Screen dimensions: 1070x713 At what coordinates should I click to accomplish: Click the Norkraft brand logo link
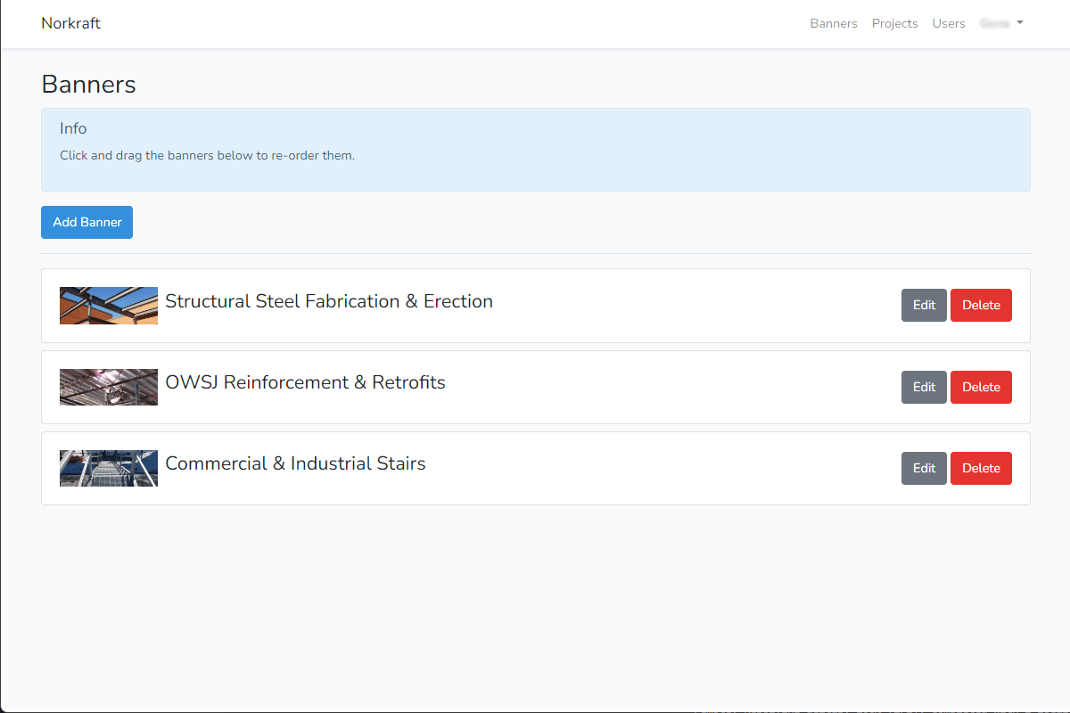tap(70, 23)
